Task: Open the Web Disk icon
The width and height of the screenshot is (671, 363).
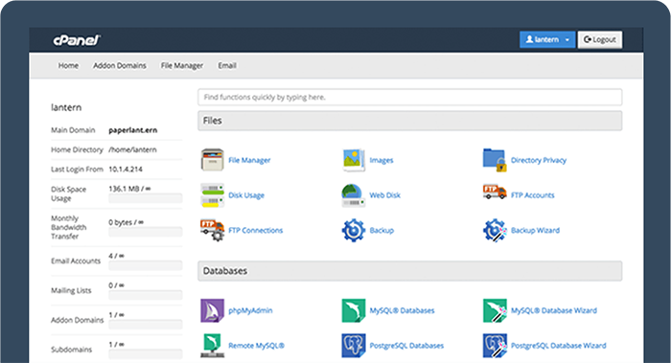Action: click(x=354, y=195)
